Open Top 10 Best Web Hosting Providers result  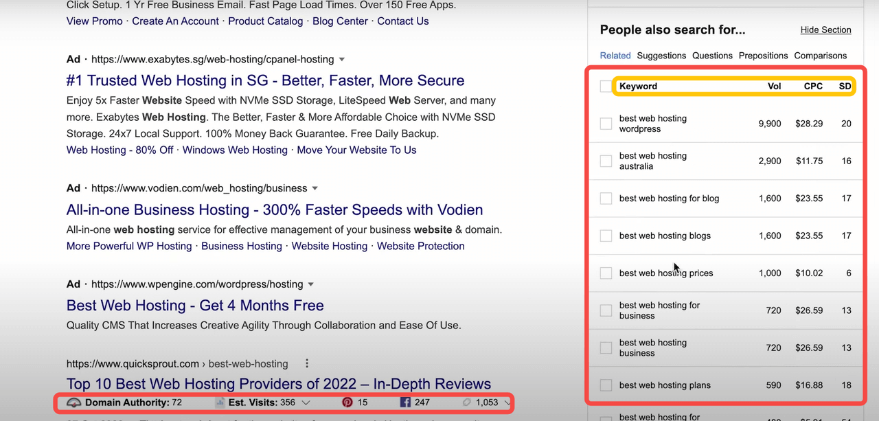pyautogui.click(x=278, y=384)
